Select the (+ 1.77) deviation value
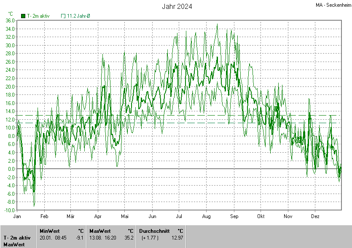The width and height of the screenshot is (352, 248). [x=150, y=238]
